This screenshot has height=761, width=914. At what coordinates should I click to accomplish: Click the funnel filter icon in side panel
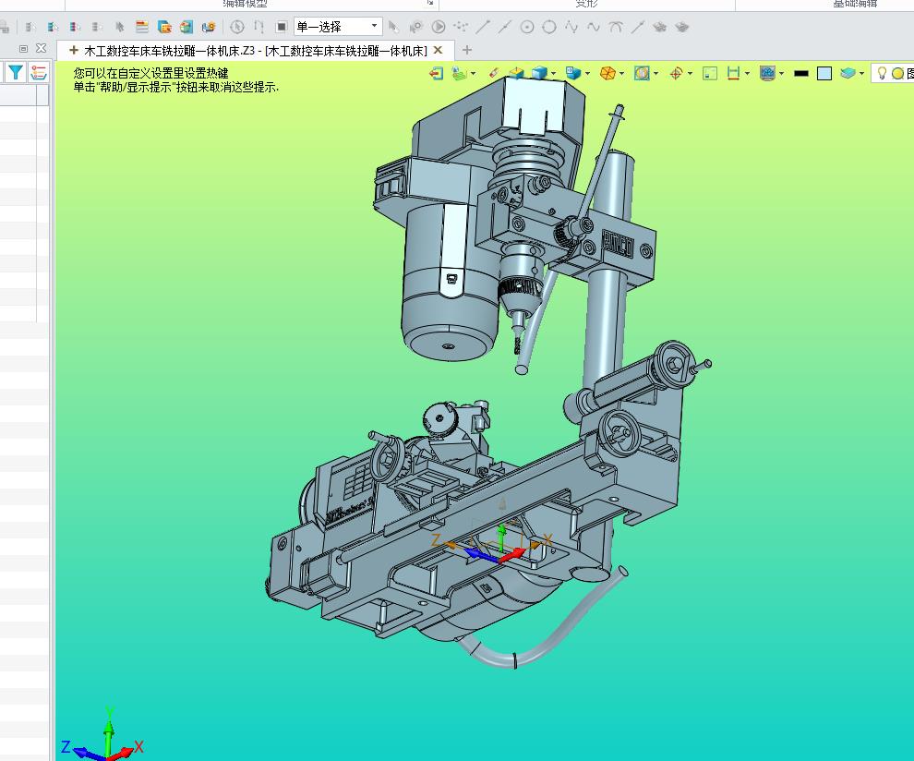click(16, 72)
